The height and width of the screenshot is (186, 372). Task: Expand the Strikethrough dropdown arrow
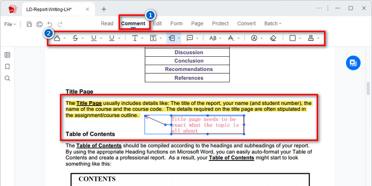tap(83, 38)
